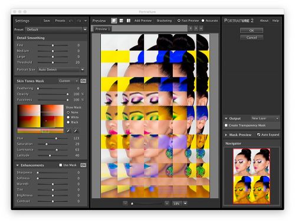Open the zoom percentage dropdown
This screenshot has width=295, height=223.
[185, 204]
